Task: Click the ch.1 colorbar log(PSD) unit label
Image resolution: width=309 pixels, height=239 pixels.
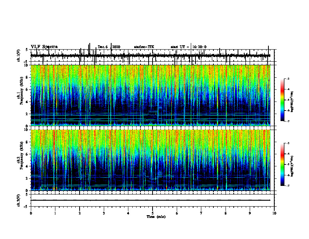Action: pyautogui.click(x=292, y=102)
